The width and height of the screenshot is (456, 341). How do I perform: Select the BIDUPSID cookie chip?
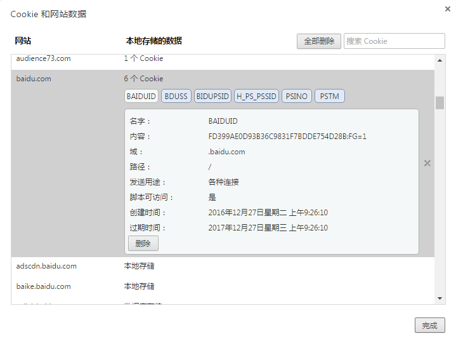[212, 96]
